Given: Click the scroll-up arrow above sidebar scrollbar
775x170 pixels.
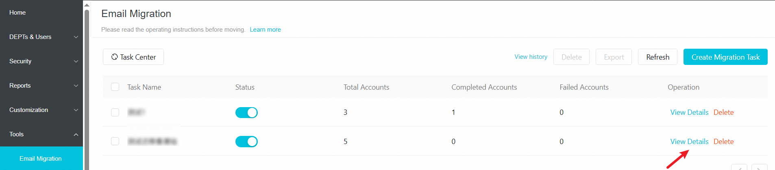Looking at the screenshot, I should coord(87,5).
